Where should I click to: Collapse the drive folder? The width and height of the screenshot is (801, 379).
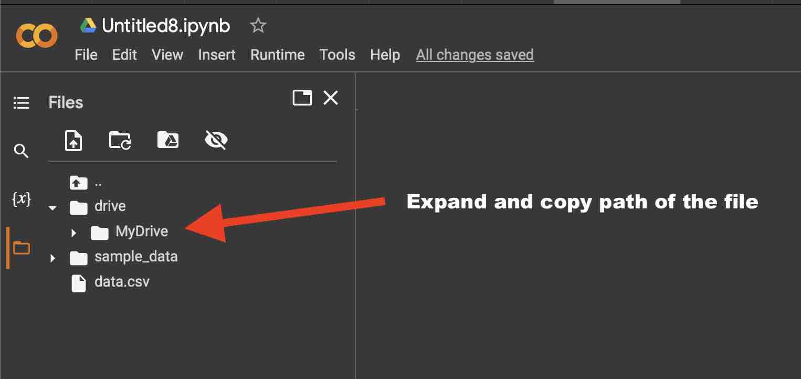[52, 208]
